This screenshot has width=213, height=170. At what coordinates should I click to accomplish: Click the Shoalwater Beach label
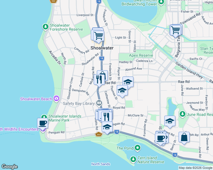[36, 99]
